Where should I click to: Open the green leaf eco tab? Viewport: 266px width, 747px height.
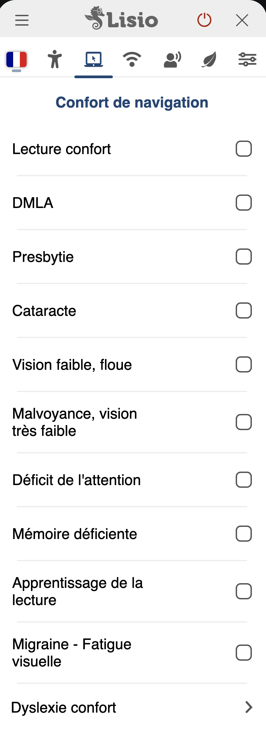pyautogui.click(x=209, y=60)
